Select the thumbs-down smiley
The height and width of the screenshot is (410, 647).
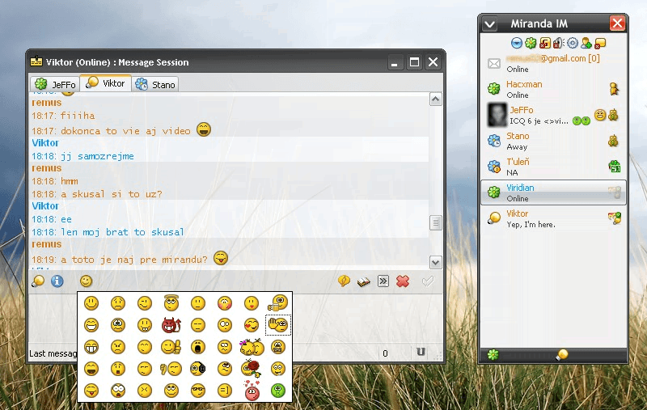[171, 369]
